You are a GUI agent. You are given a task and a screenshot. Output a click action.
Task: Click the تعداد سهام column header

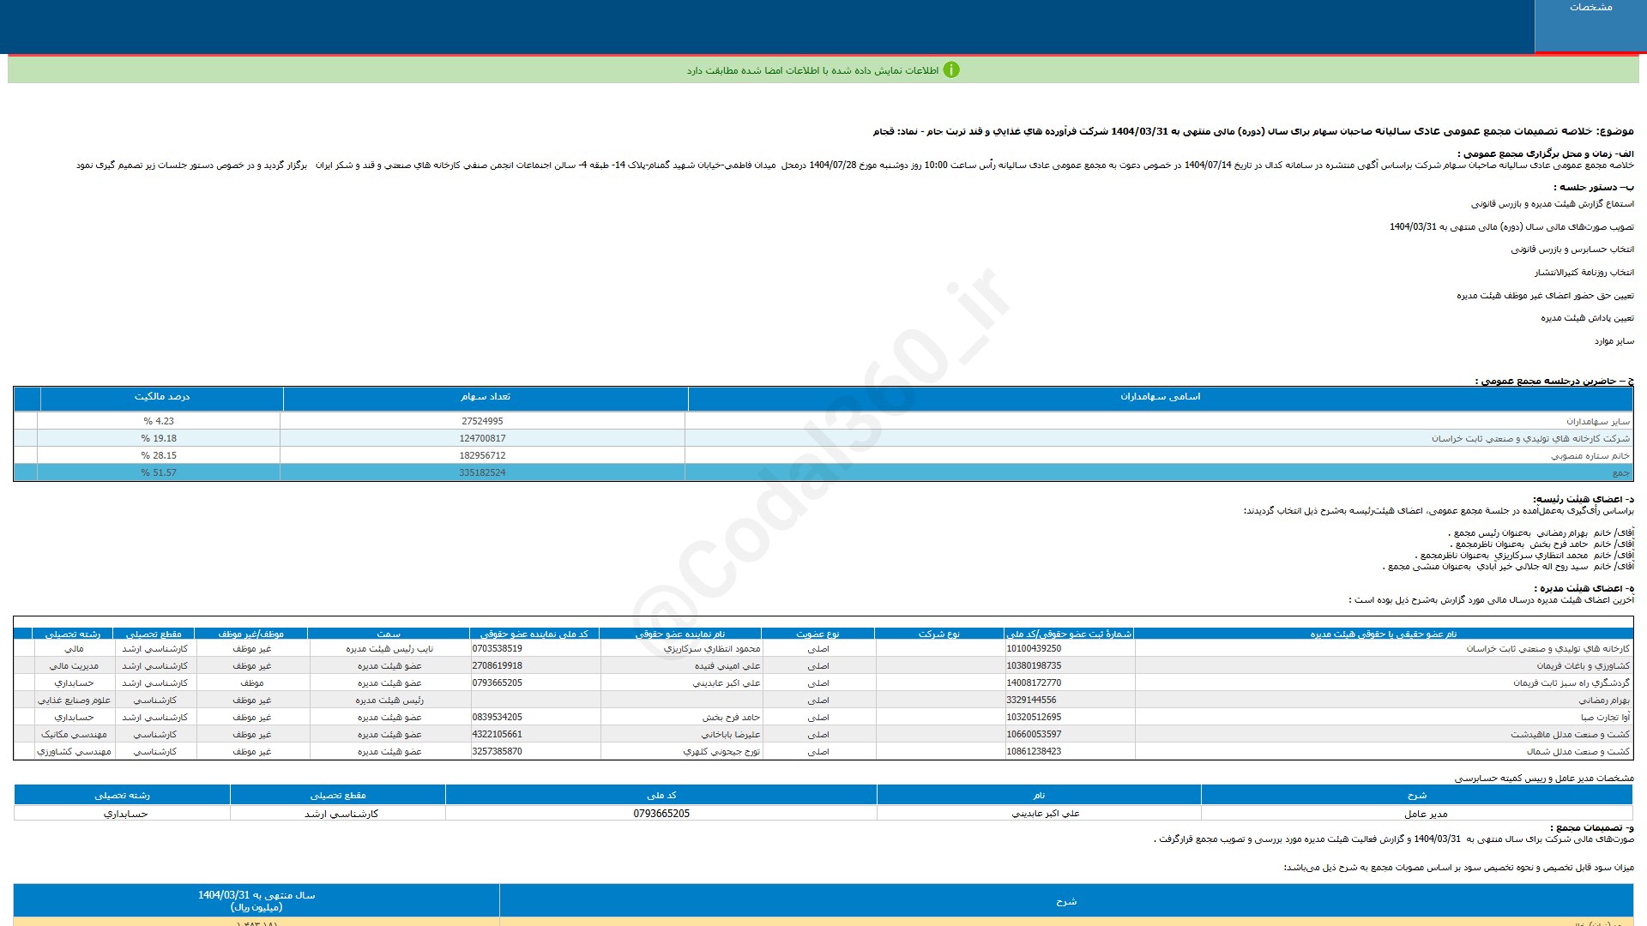pyautogui.click(x=485, y=397)
